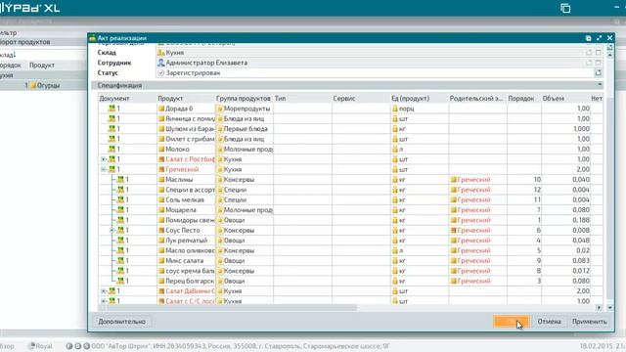Click the Объем column header
The height and width of the screenshot is (352, 626).
(565, 98)
